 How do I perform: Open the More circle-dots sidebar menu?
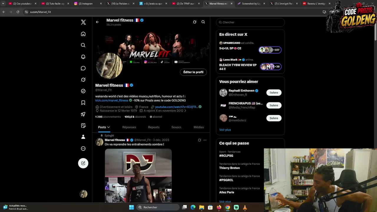pyautogui.click(x=83, y=148)
